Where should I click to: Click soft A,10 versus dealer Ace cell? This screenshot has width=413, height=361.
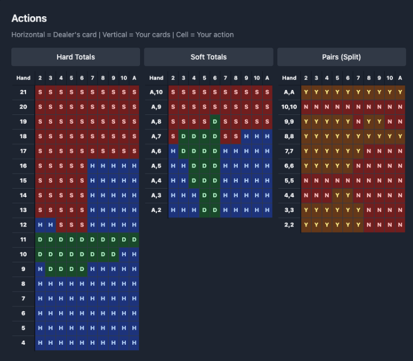(x=267, y=93)
